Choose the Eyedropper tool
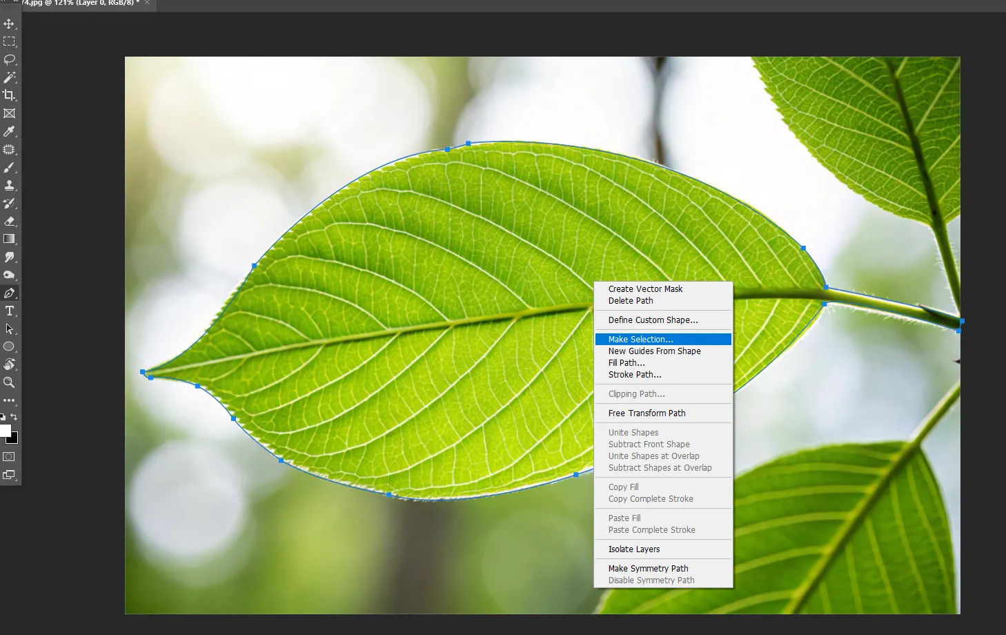 [9, 131]
